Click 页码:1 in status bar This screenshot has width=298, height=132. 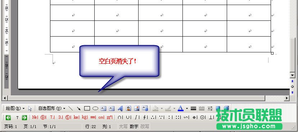click(11, 127)
